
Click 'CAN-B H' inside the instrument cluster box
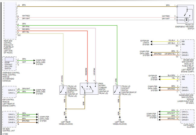(185, 120)
